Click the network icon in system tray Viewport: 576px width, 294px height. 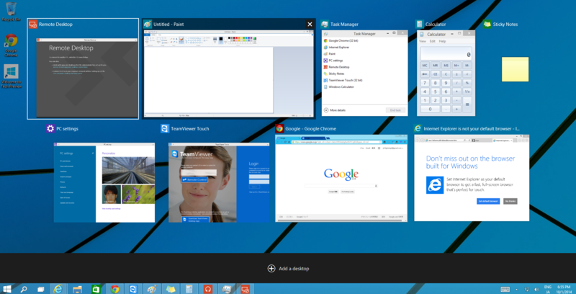pyautogui.click(x=526, y=289)
